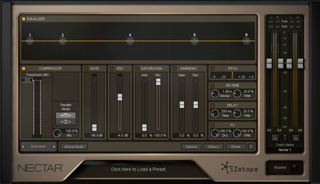Click the NECTAR logo
The height and width of the screenshot is (184, 320).
[41, 168]
